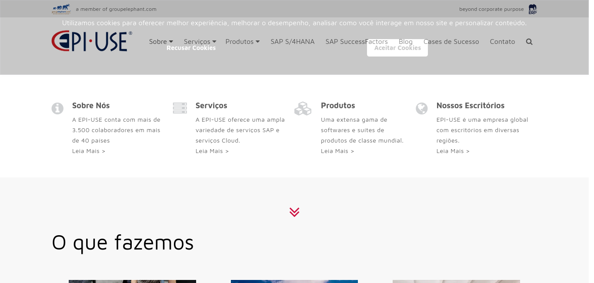Click 'beyond corporate purpose' link
Viewport: 594px width, 283px height.
click(491, 9)
